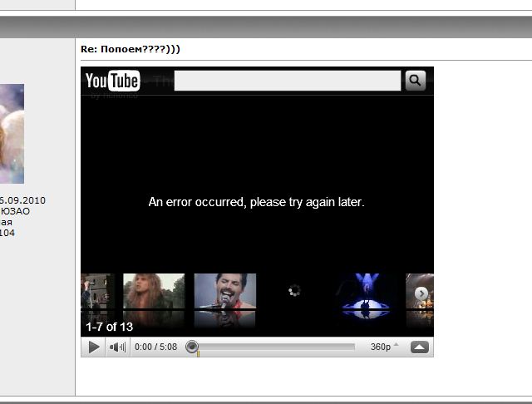Open the 360p video quality menu

[383, 347]
